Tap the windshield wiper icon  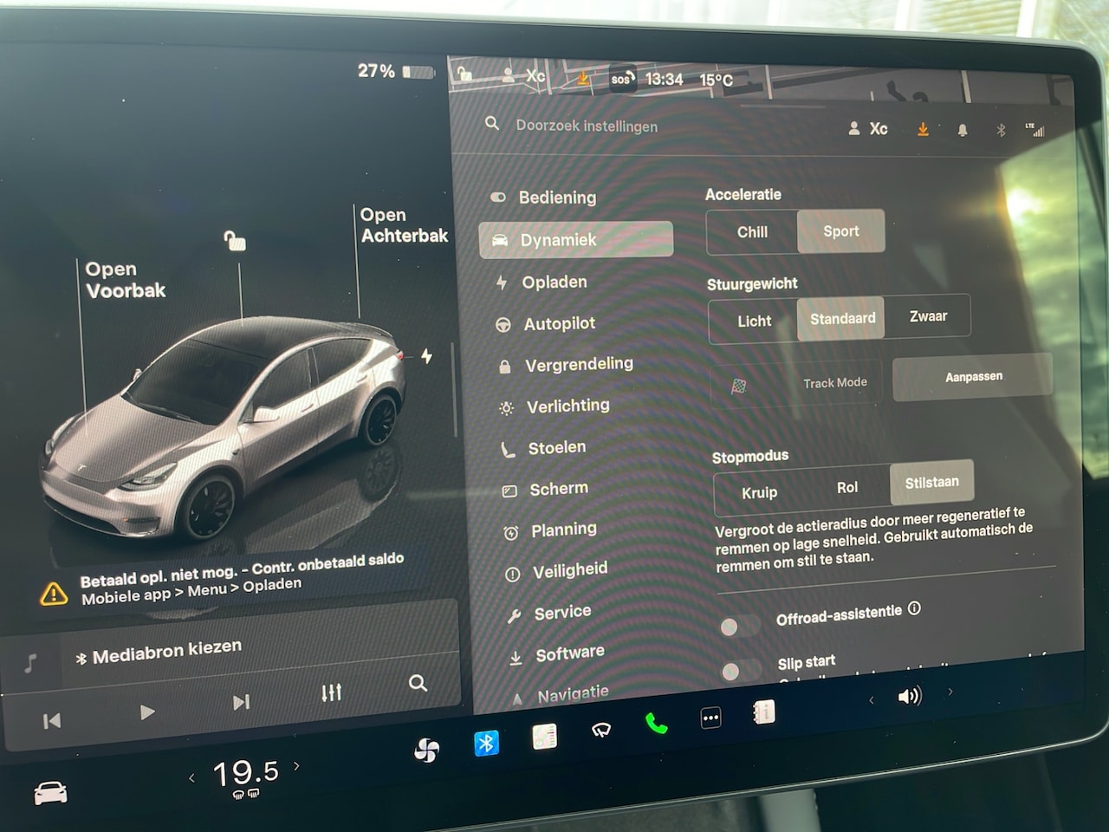click(x=600, y=731)
